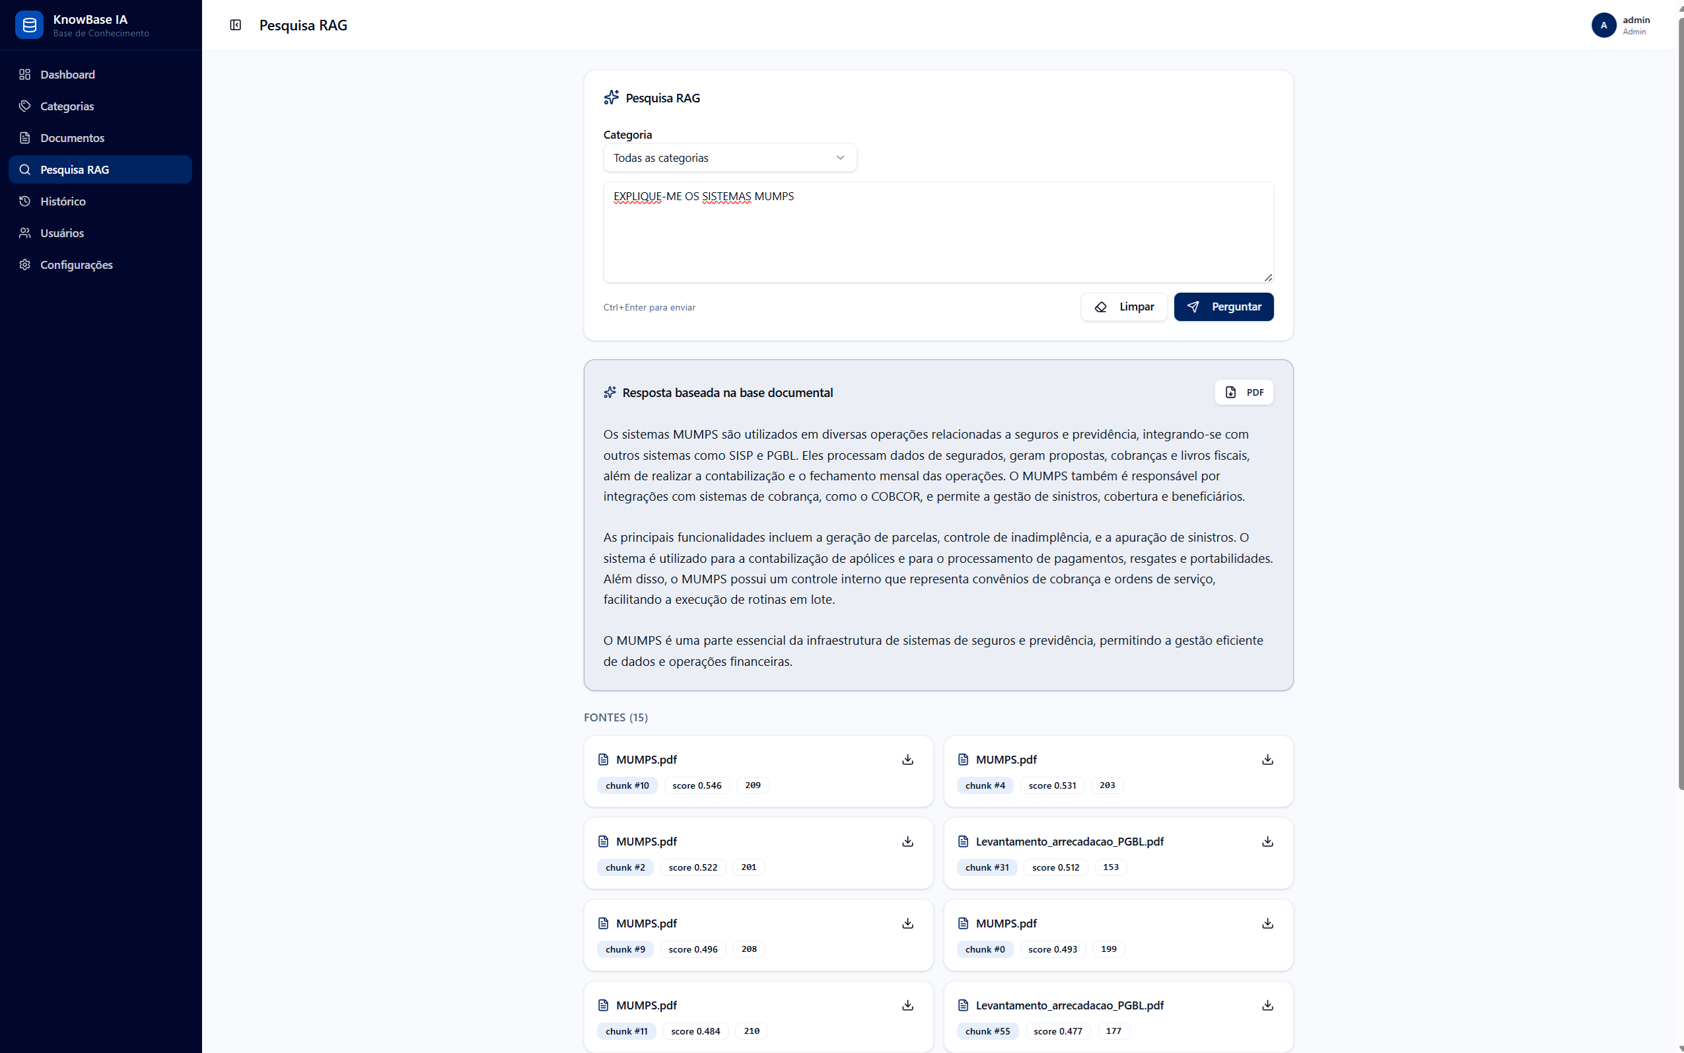The height and width of the screenshot is (1053, 1684).
Task: Expand the Categoria dropdown 'Todas as categorias'
Action: tap(730, 158)
